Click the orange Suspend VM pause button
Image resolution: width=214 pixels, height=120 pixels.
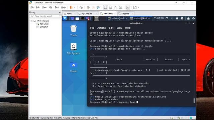pyautogui.click(x=71, y=7)
